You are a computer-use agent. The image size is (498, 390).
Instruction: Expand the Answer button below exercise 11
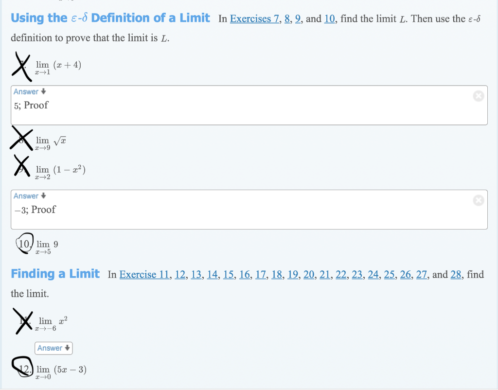53,348
